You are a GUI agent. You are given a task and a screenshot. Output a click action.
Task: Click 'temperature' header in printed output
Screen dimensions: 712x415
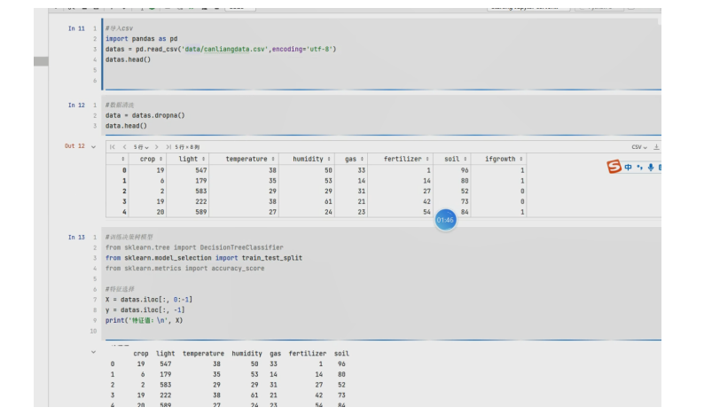pyautogui.click(x=203, y=354)
